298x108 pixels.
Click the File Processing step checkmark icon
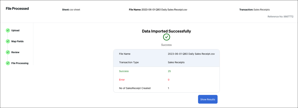[8, 63]
